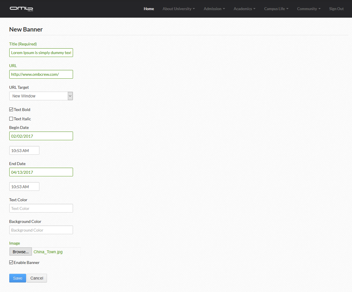Expand the Admission nav dropdown
This screenshot has width=352, height=292.
pyautogui.click(x=214, y=9)
